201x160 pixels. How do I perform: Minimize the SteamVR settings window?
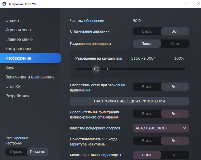(x=175, y=4)
